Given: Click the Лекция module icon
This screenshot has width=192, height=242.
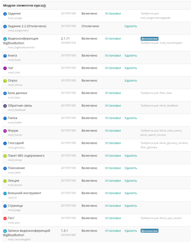Looking at the screenshot, I should coord(5,181).
